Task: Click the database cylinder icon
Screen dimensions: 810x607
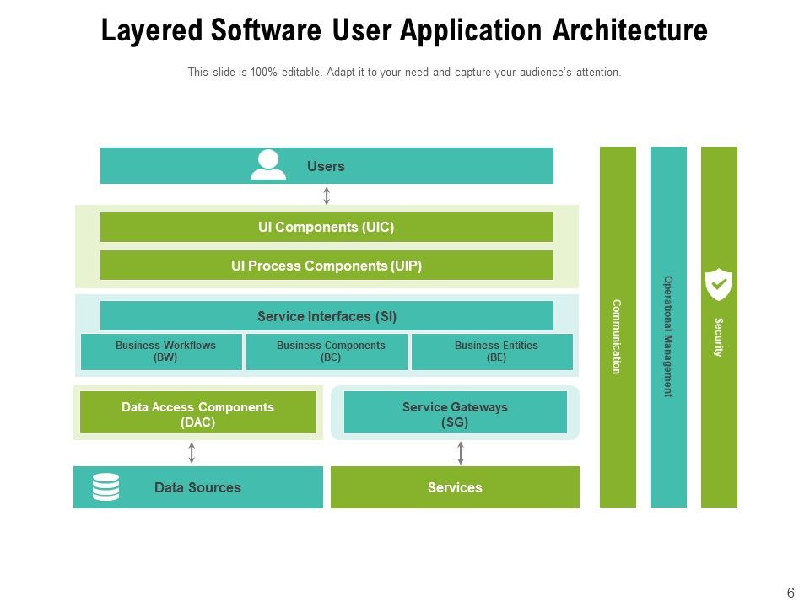Action: click(x=106, y=486)
